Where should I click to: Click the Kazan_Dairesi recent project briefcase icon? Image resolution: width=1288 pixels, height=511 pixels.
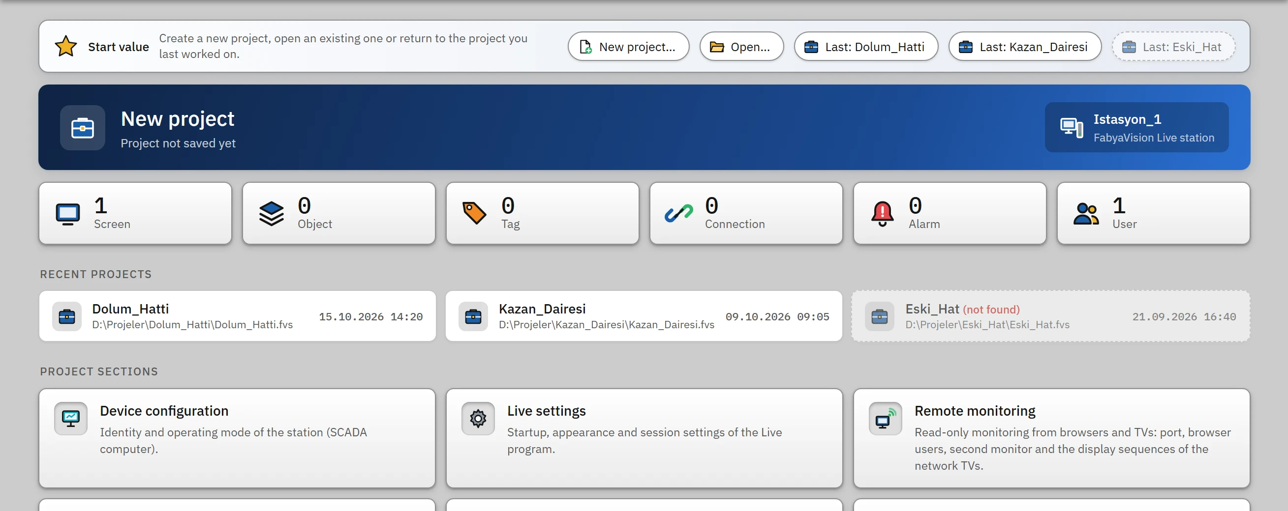tap(473, 316)
